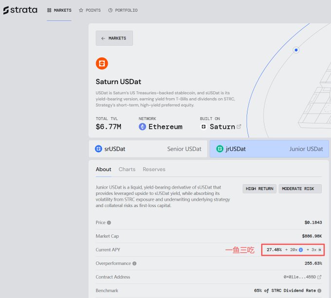331x298 pixels.
Task: Show the Price info tooltip icon
Action: (109, 222)
